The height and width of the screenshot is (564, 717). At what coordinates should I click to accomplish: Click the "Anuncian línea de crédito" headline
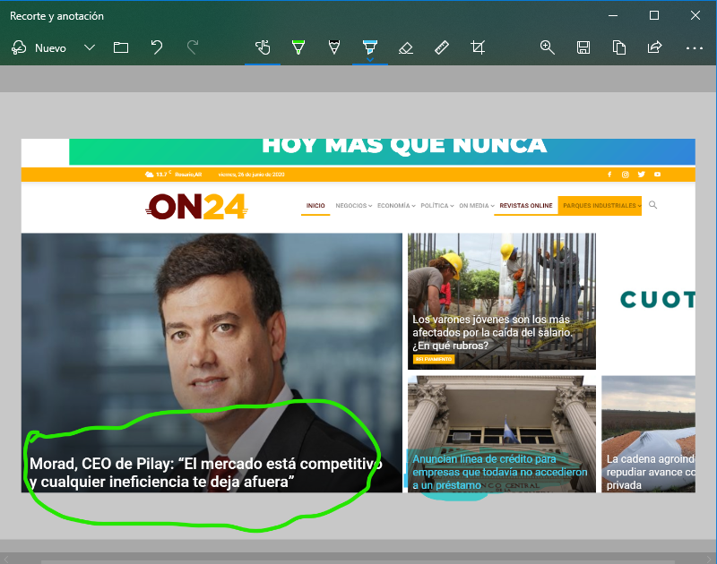tap(500, 472)
